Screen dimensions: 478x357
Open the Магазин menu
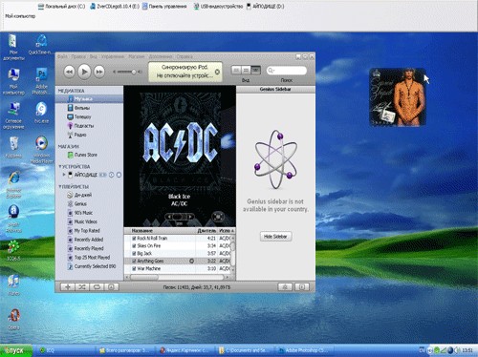[x=137, y=56]
